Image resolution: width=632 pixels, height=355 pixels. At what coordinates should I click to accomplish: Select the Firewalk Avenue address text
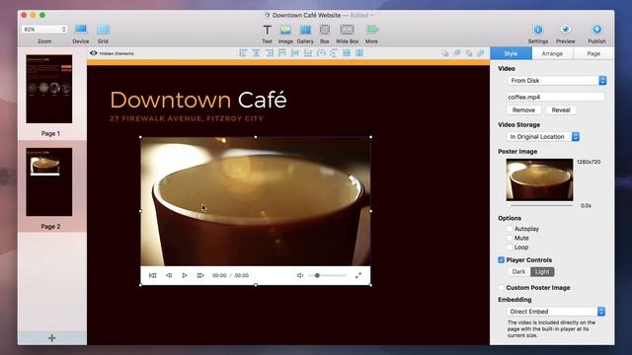coord(187,118)
